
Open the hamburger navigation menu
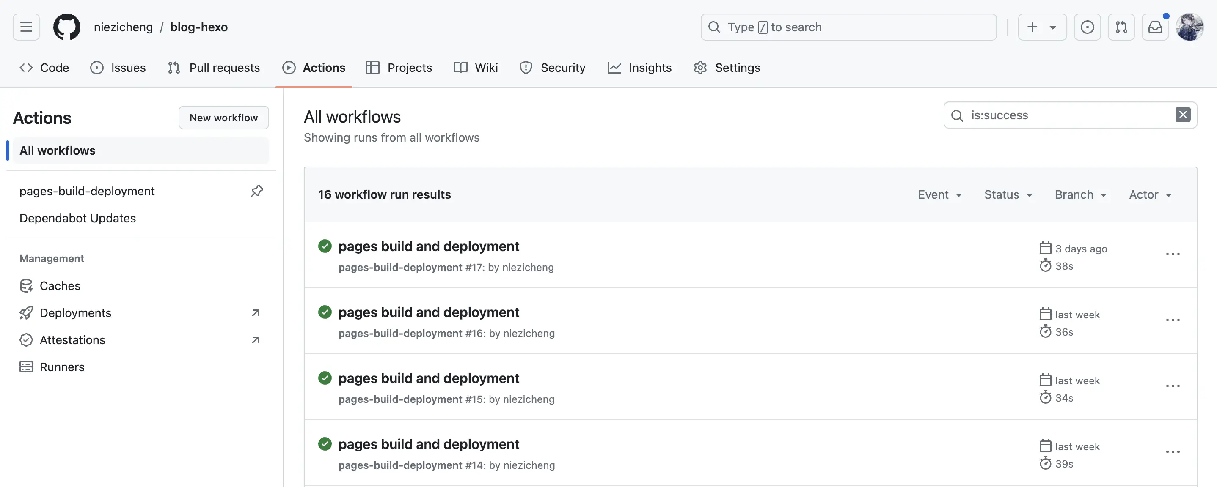pos(26,27)
